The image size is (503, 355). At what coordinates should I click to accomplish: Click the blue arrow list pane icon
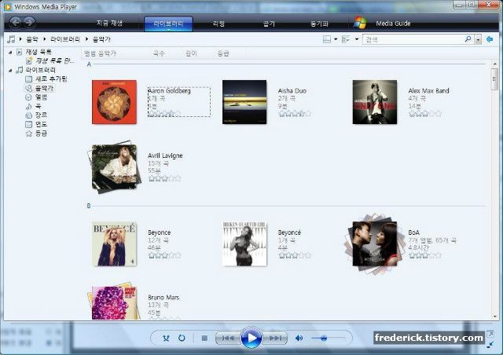coord(490,39)
